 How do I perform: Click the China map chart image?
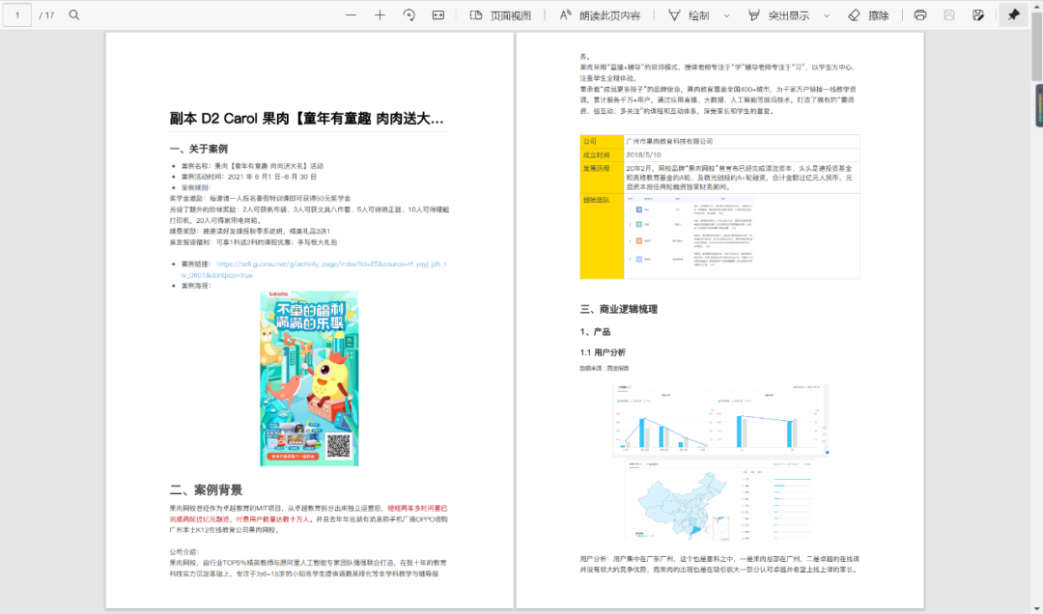pos(719,500)
